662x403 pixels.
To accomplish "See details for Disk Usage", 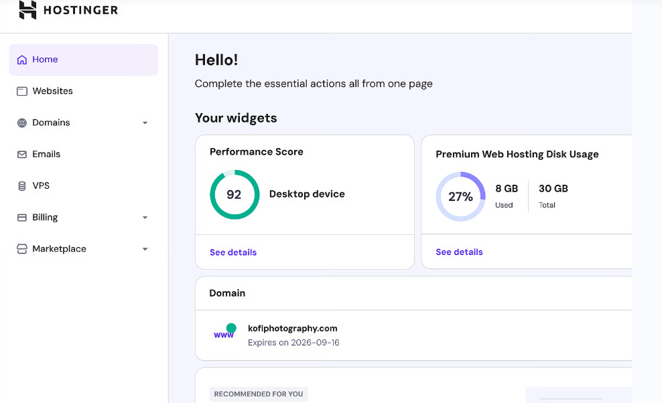I will [460, 252].
